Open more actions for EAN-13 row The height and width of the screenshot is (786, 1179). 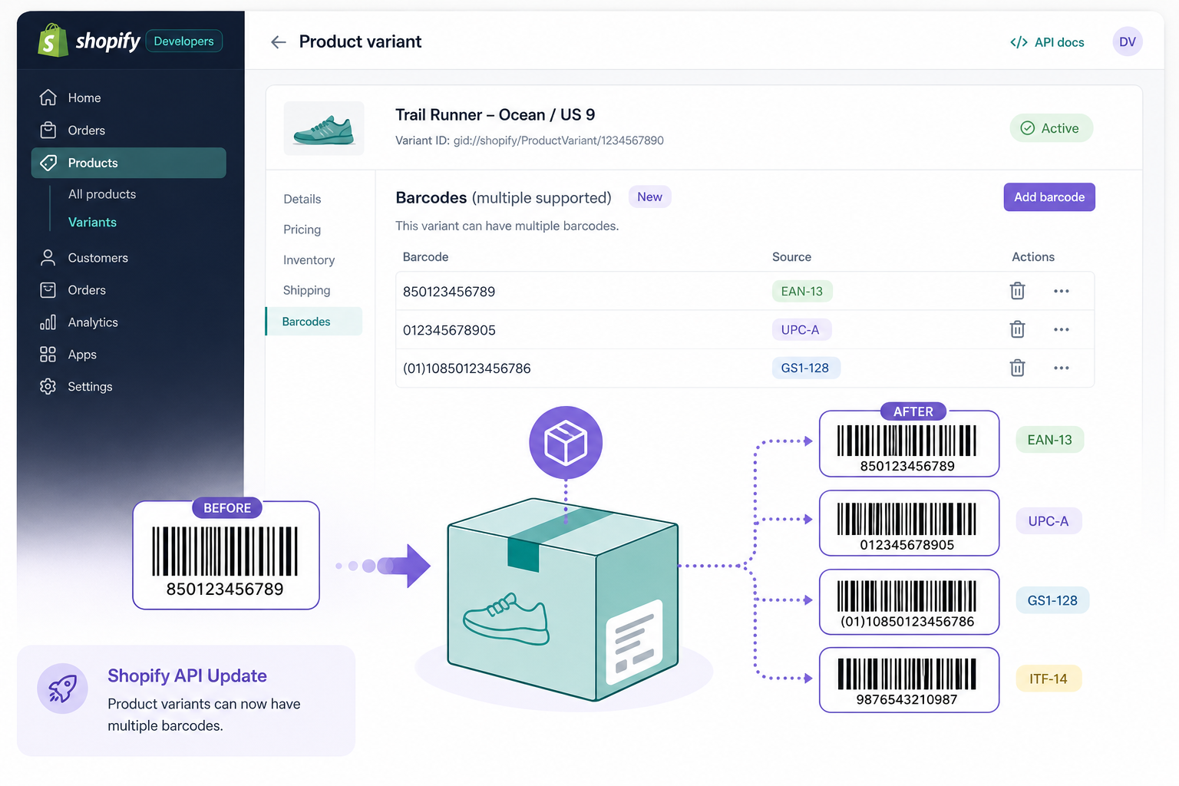1062,291
